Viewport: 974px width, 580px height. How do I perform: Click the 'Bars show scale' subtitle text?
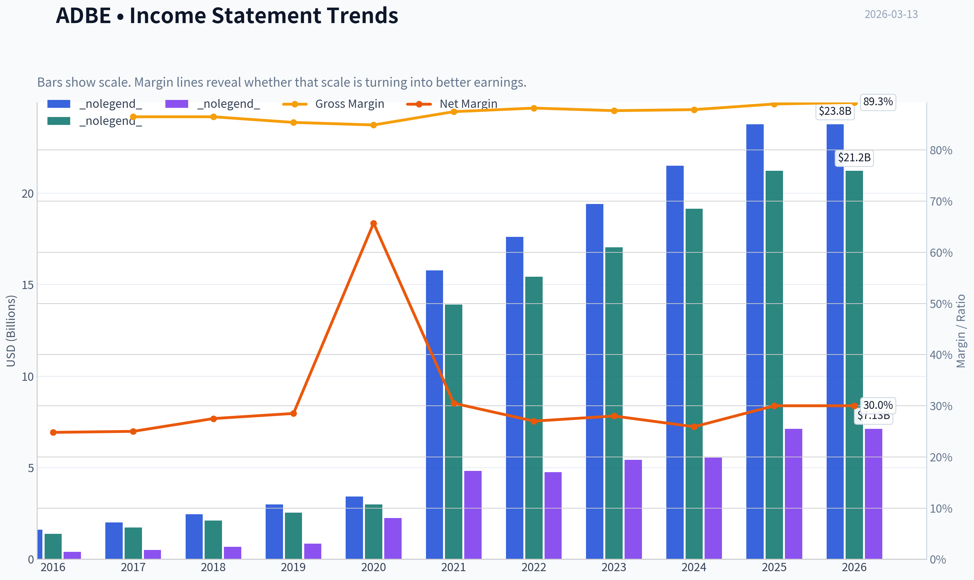(282, 83)
